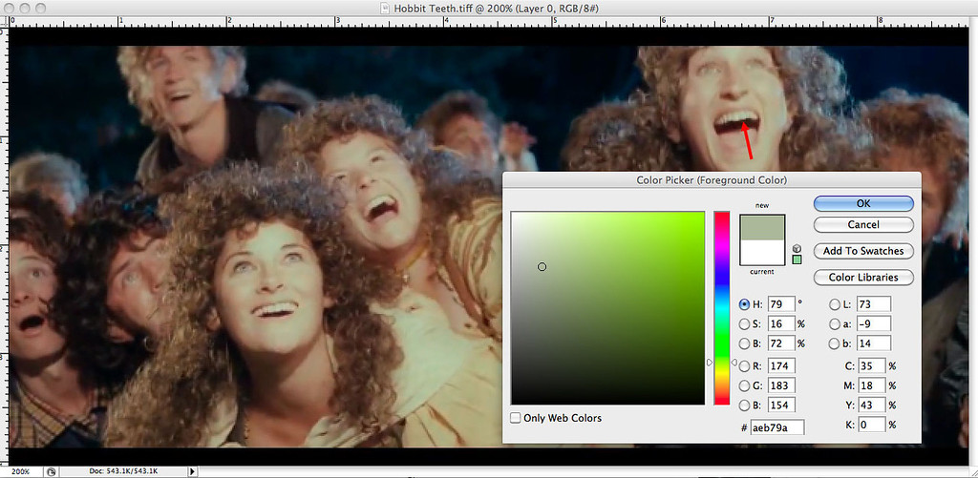978x478 pixels.
Task: Click inside the green color field
Action: coord(607,308)
